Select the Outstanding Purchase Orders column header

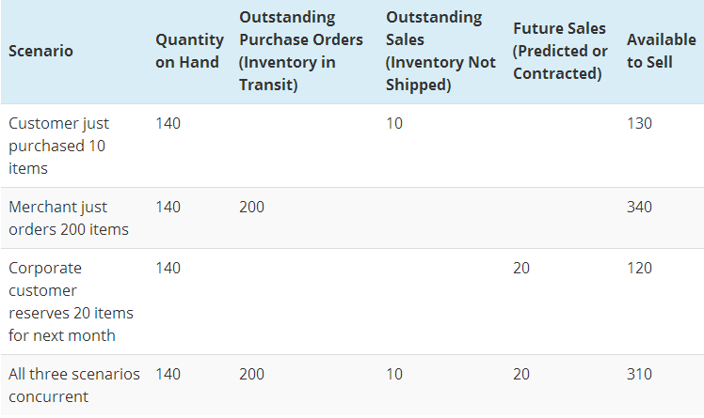[x=300, y=51]
